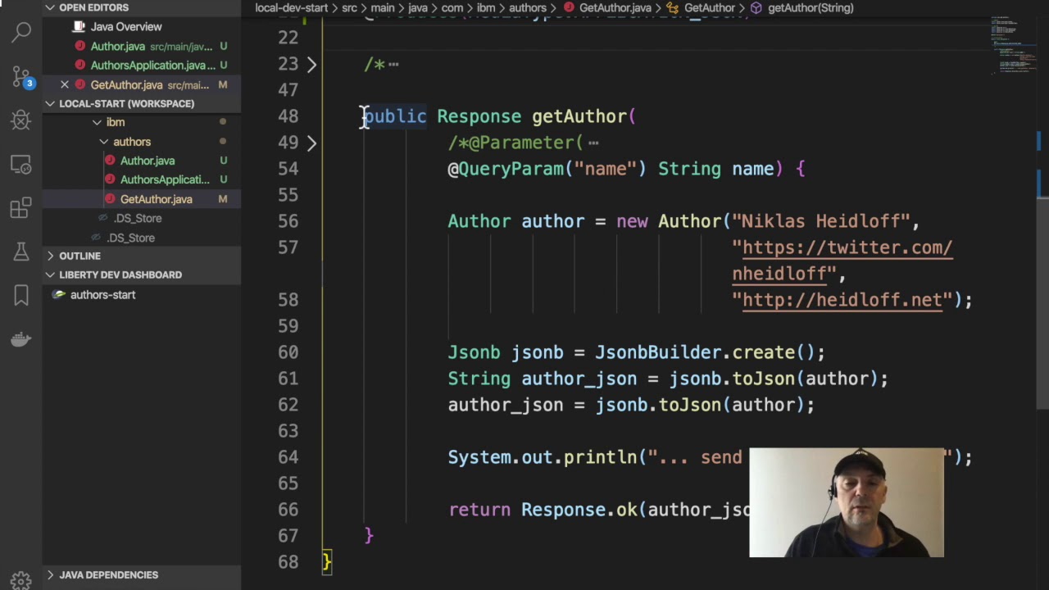
Task: Click the three-dot fold marker after /* on line 23
Action: point(393,65)
